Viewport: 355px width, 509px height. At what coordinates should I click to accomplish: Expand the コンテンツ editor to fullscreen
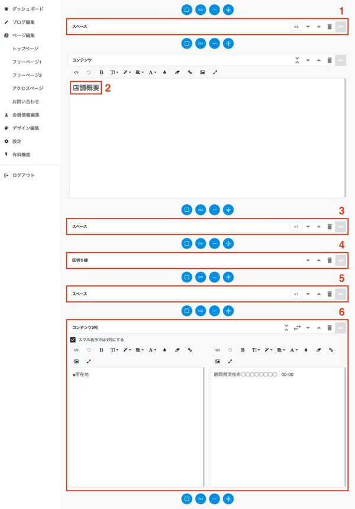click(x=215, y=72)
